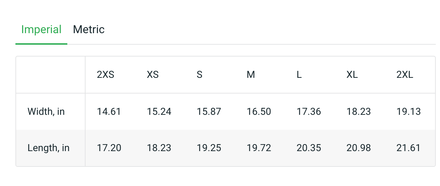Click the M size column header
The width and height of the screenshot is (440, 186).
(251, 75)
